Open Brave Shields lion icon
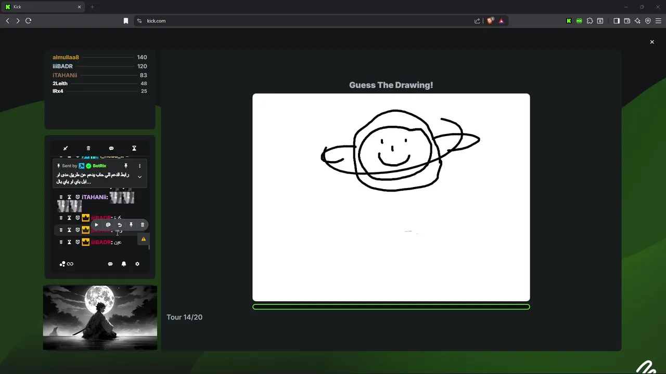 [x=490, y=21]
